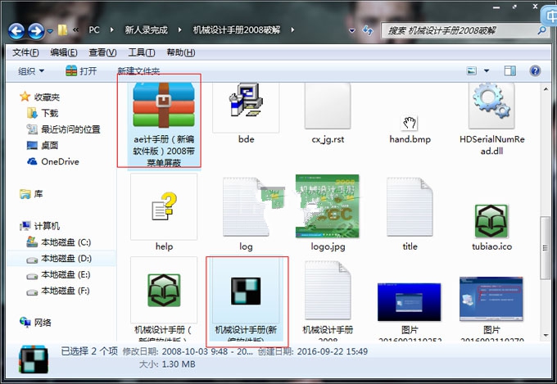Select the log file icon

point(246,207)
